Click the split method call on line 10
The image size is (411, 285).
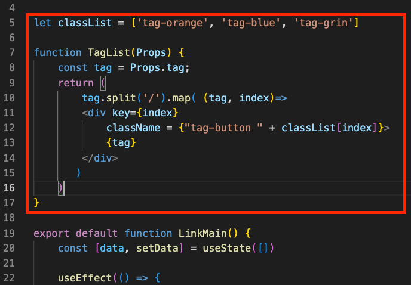pos(121,98)
